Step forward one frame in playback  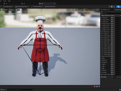point(99,86)
